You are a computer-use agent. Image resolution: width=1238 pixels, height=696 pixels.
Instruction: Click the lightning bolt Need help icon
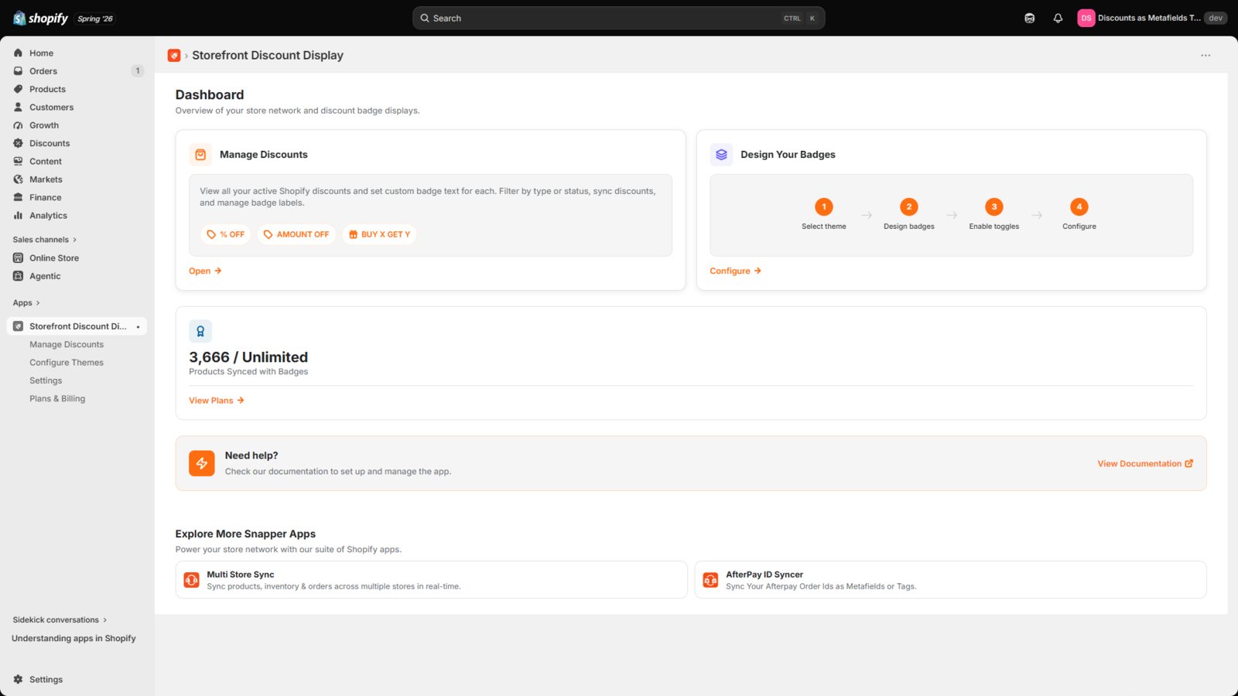click(x=202, y=463)
